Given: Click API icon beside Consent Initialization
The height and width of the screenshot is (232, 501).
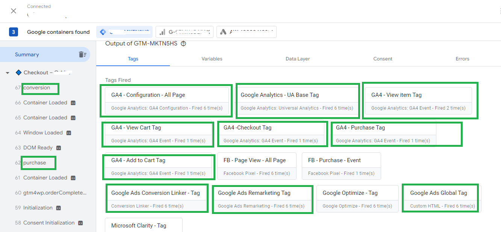Looking at the screenshot, I should (80, 223).
